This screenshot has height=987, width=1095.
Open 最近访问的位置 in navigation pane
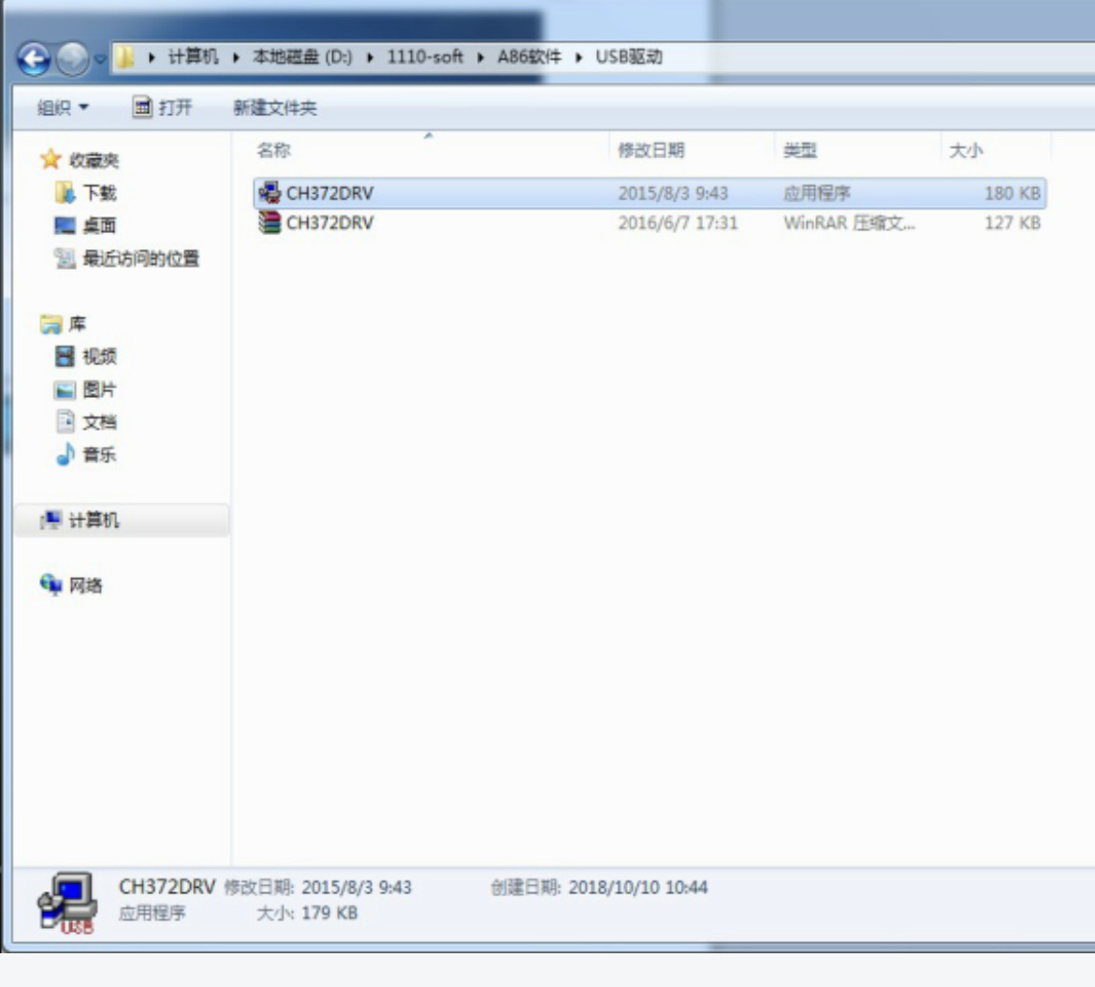click(140, 258)
